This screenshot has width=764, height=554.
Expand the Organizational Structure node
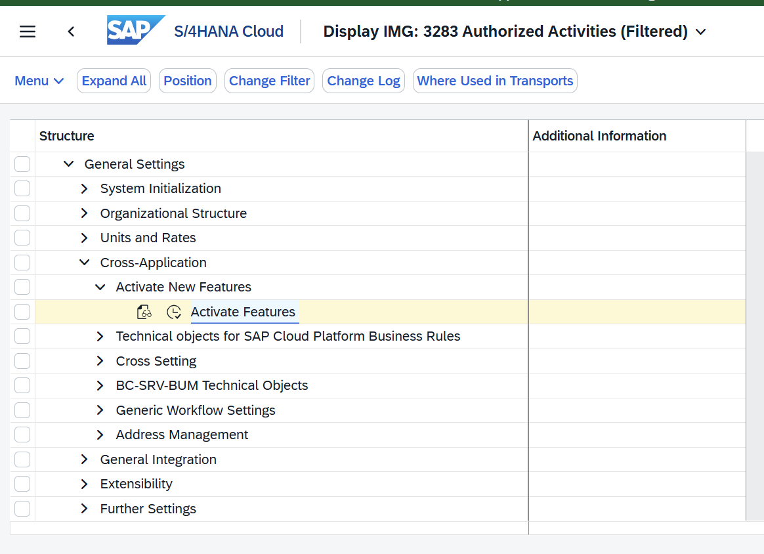pyautogui.click(x=84, y=213)
